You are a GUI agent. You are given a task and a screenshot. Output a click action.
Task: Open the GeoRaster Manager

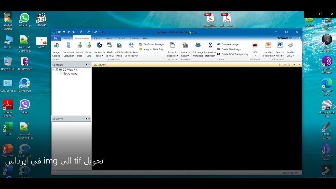152,44
